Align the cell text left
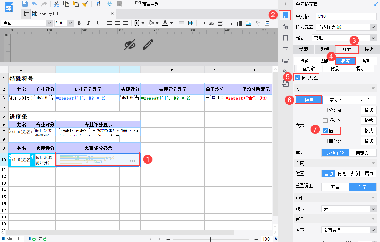The image size is (380, 242). point(110,23)
